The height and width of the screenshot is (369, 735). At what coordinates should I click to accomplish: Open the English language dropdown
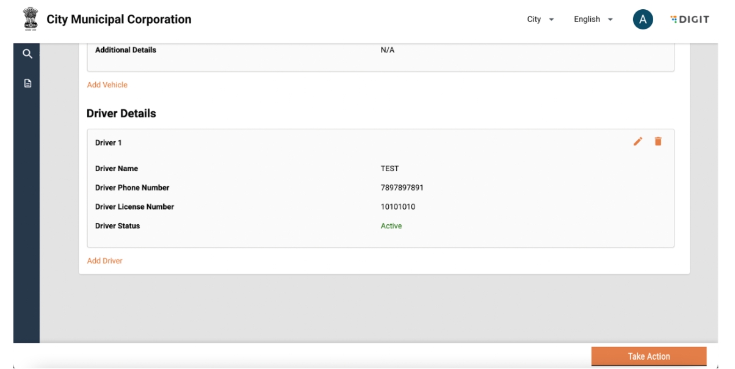(x=593, y=20)
